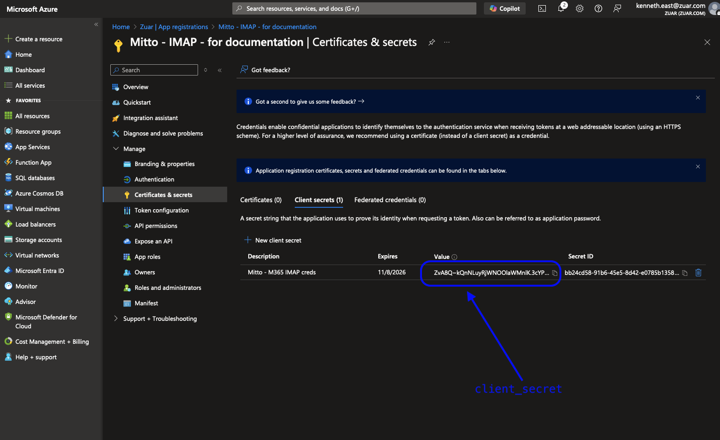Open App roles
Screen dimensions: 720x440
(x=147, y=257)
